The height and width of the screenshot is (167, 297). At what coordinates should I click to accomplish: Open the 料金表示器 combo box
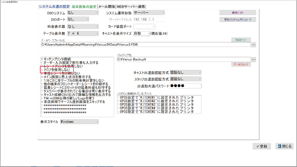[x=83, y=26]
